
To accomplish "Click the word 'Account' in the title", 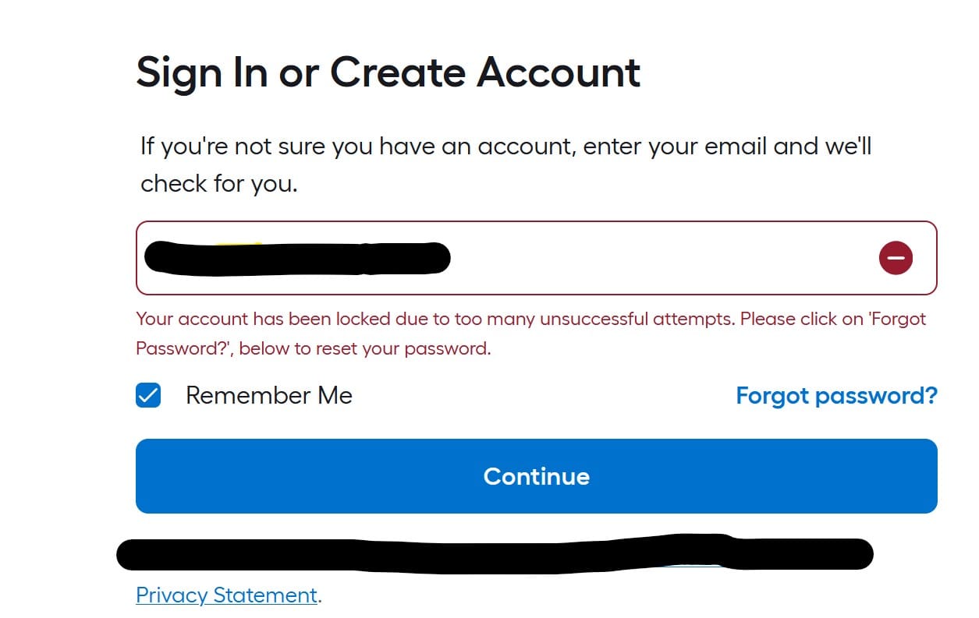I will (x=559, y=73).
